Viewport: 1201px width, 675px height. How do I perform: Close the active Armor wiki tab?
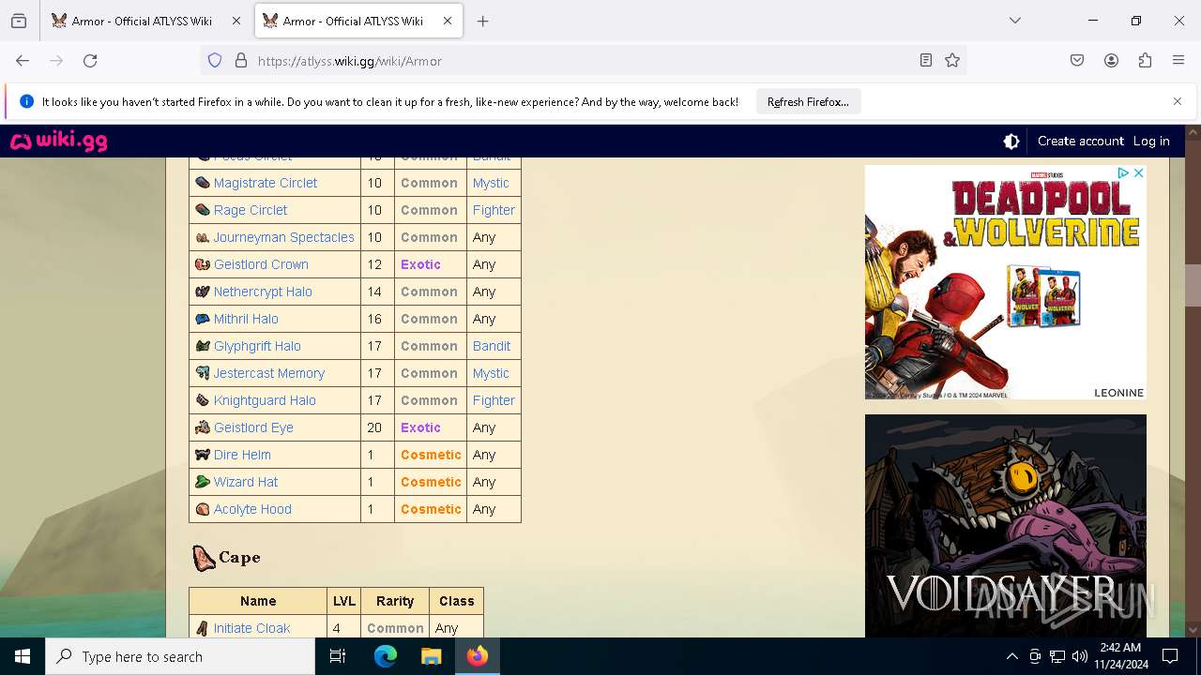point(448,21)
